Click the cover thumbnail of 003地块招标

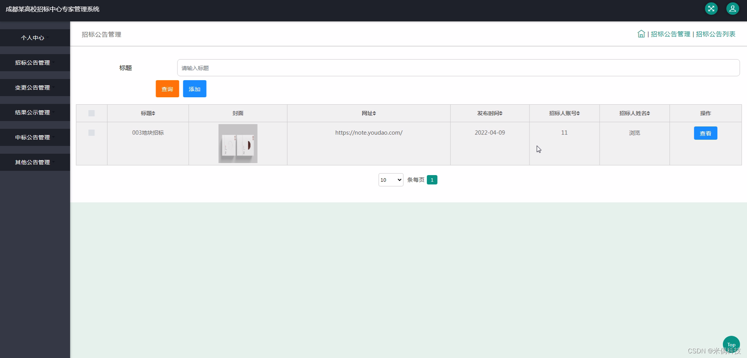pyautogui.click(x=238, y=144)
